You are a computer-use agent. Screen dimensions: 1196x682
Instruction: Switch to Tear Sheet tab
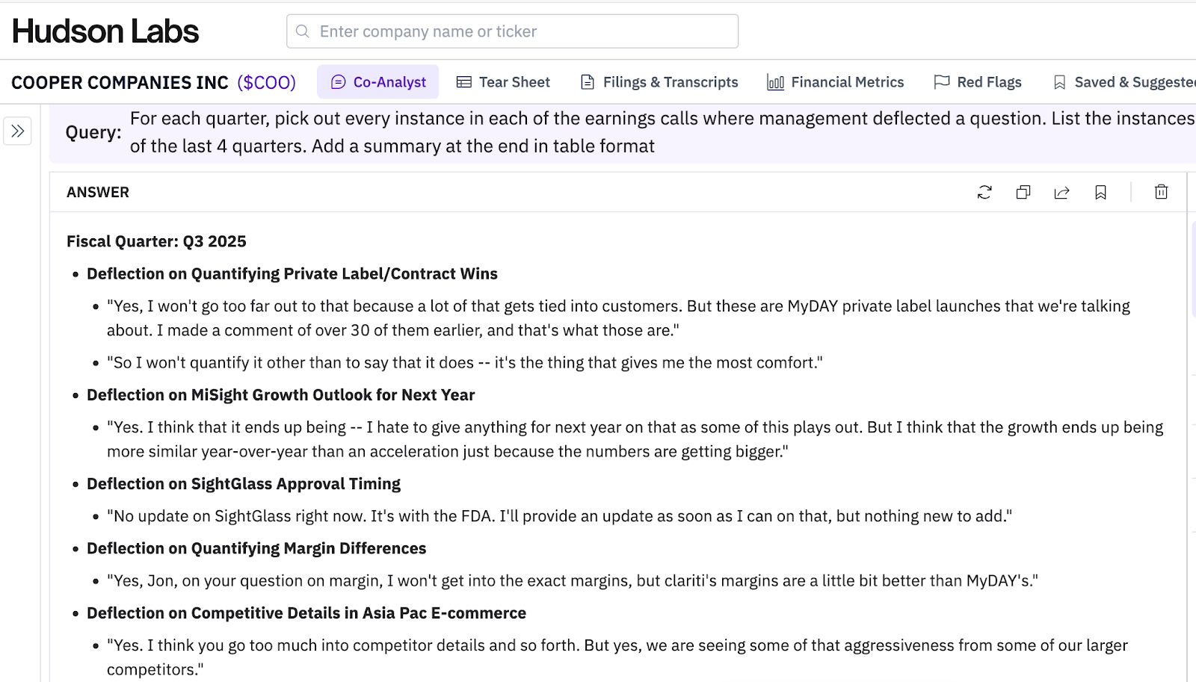503,82
